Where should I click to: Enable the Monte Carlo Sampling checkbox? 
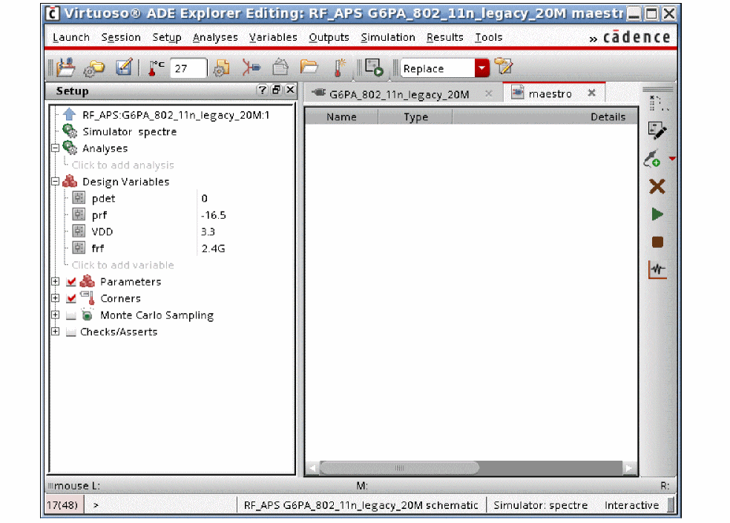(71, 315)
